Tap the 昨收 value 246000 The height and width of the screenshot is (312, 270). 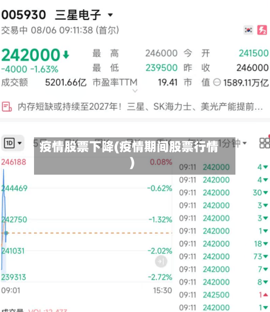(253, 68)
